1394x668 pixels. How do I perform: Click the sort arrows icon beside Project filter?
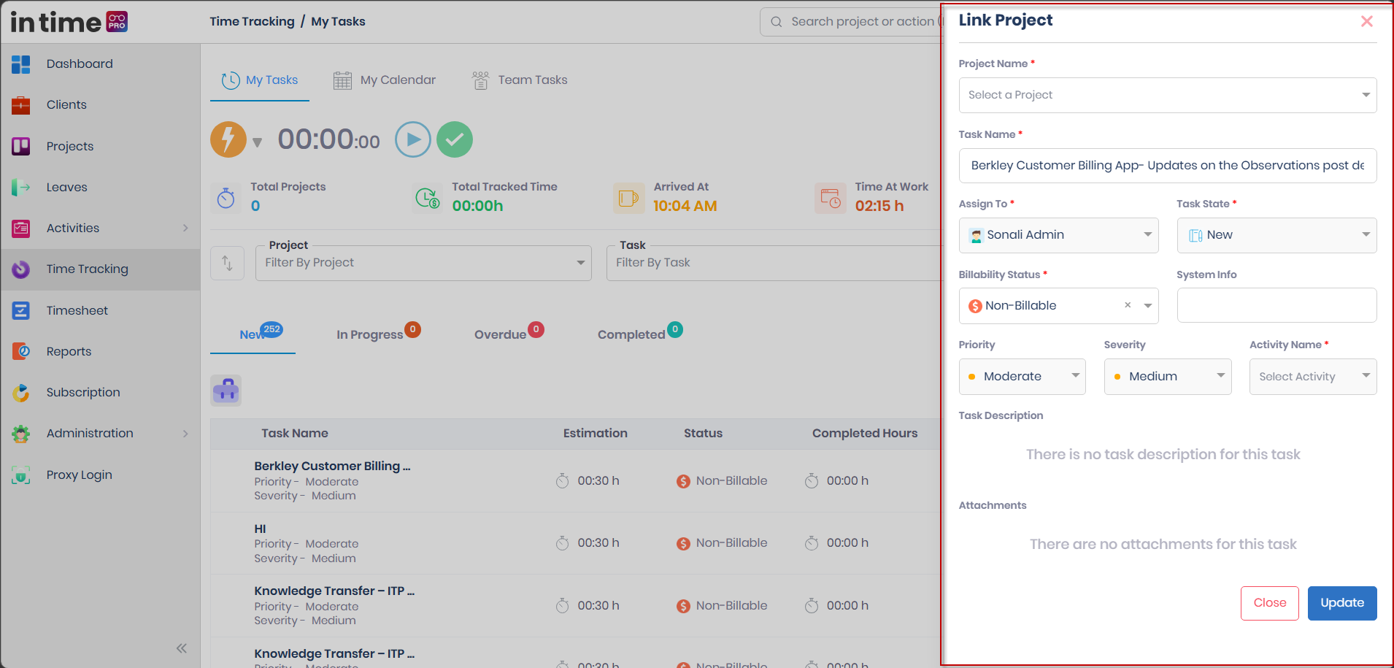[227, 263]
